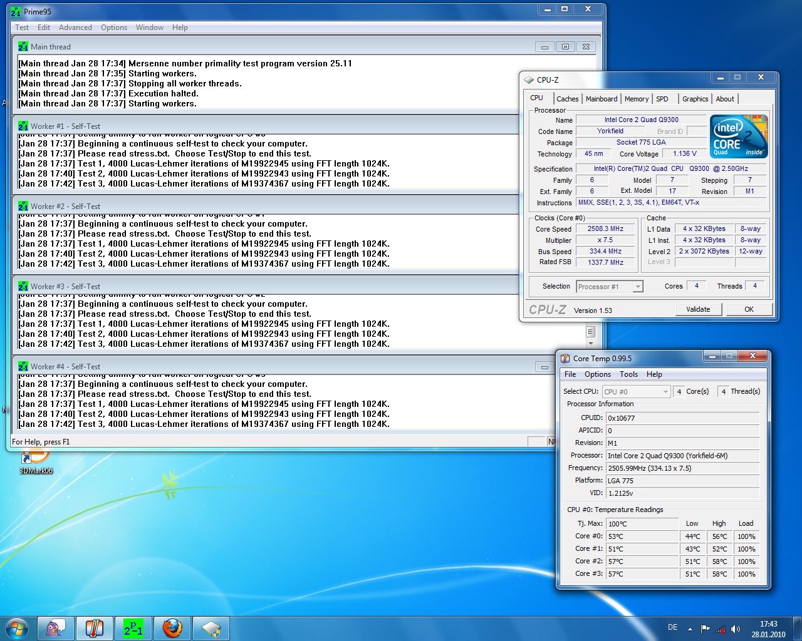Click the Worker #3 scrollbar thumb
Image resolution: width=802 pixels, height=641 pixels.
click(x=590, y=331)
